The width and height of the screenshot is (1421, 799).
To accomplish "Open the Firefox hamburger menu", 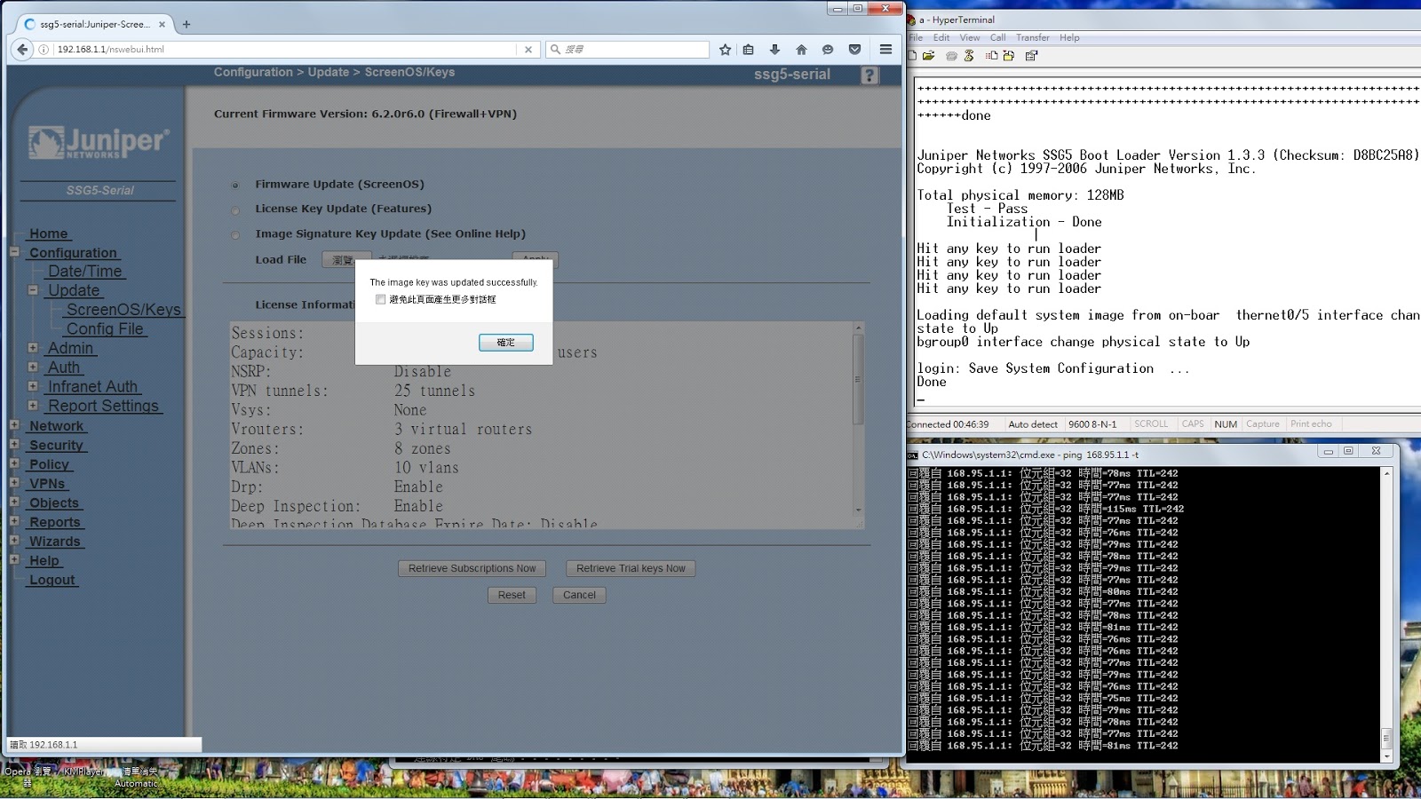I will (x=885, y=50).
